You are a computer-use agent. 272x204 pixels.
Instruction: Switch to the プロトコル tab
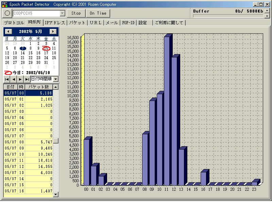[14, 23]
